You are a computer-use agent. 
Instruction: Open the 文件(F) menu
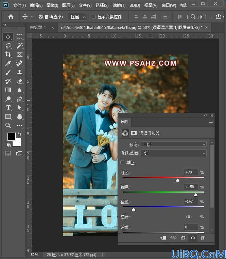coord(19,5)
